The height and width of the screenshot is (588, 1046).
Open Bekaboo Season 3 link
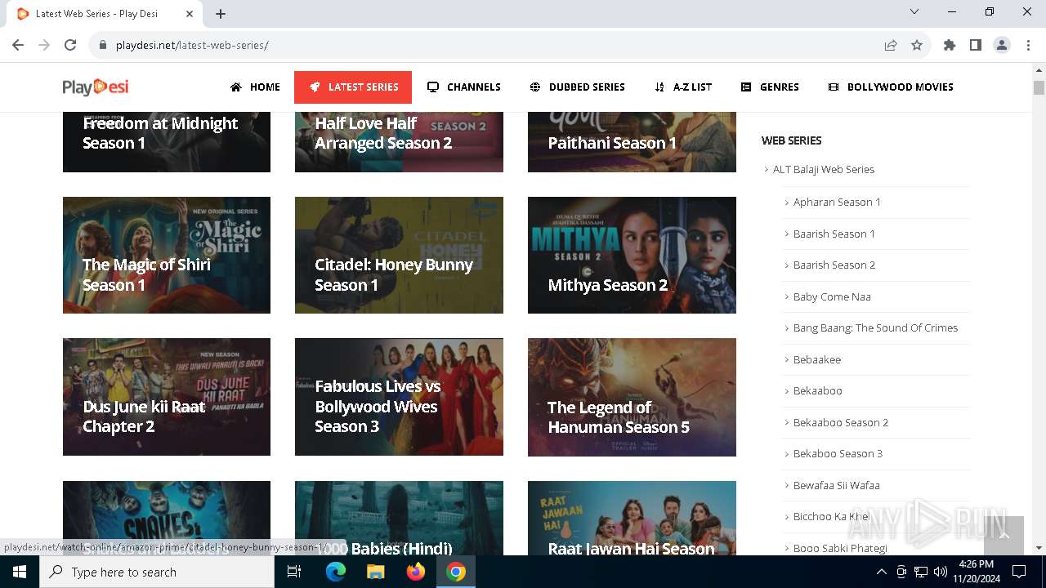click(838, 453)
